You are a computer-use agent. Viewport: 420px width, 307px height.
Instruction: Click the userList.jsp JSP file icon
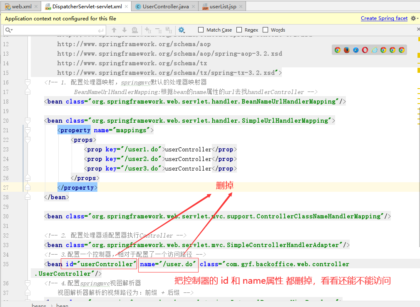point(205,7)
